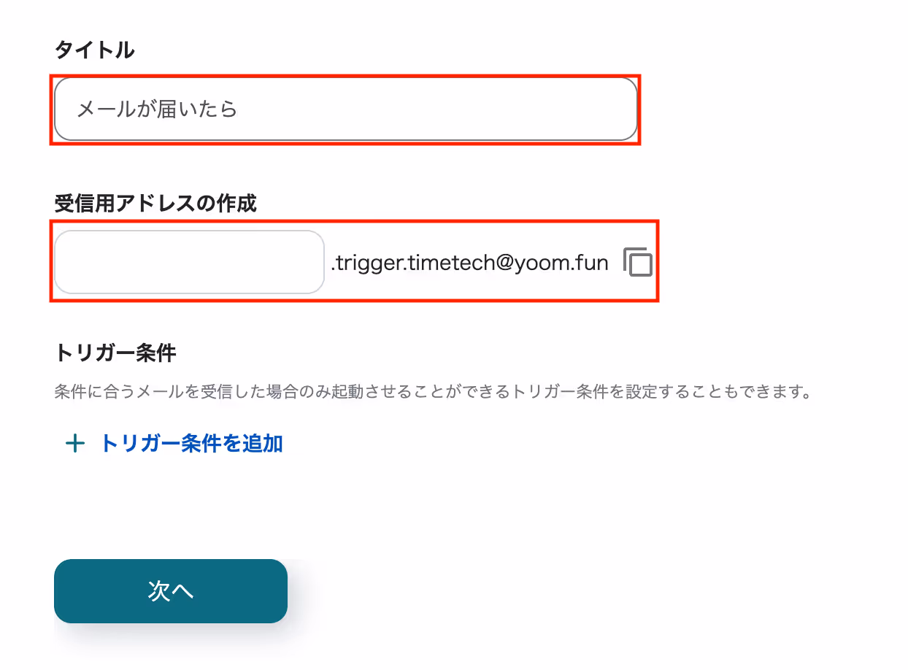Click the 受信用アドレスの作成 label
Image resolution: width=908 pixels, height=670 pixels.
pyautogui.click(x=155, y=203)
